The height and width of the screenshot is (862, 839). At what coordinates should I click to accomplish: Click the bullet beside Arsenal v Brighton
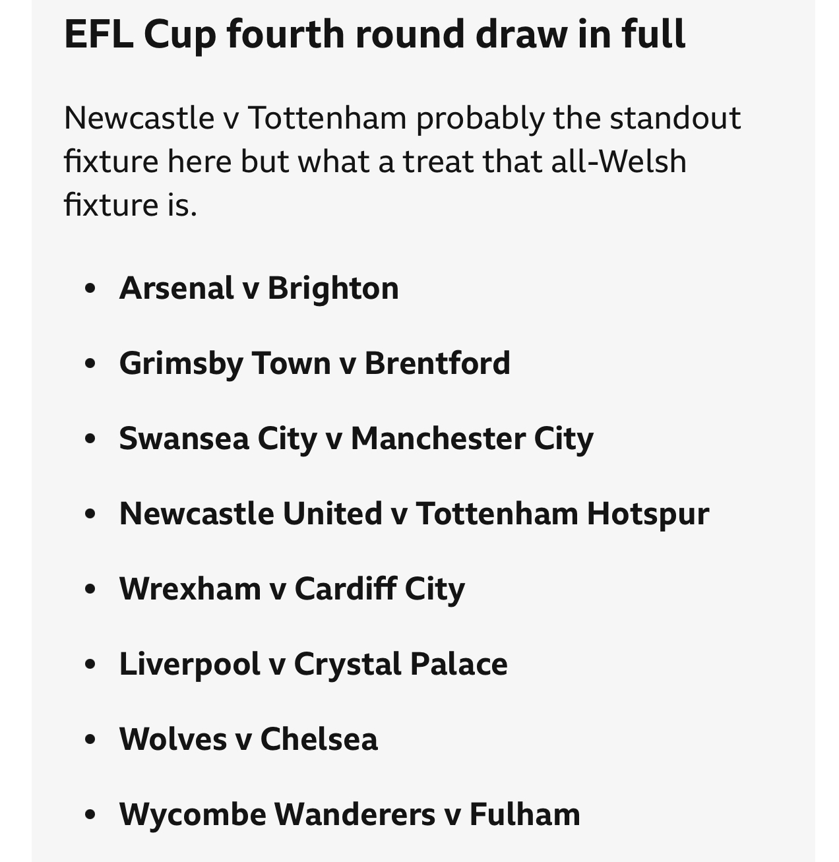click(x=91, y=289)
